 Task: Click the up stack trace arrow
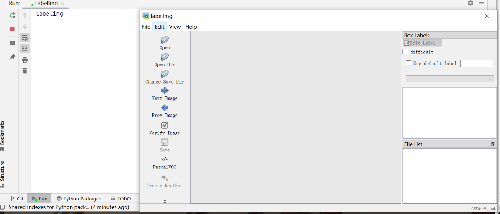point(25,15)
